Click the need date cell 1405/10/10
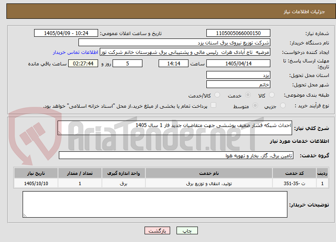This screenshot has width=336, height=242. click(x=36, y=183)
